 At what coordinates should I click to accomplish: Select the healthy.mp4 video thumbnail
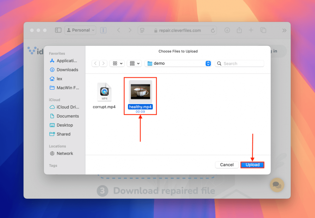coord(140,92)
